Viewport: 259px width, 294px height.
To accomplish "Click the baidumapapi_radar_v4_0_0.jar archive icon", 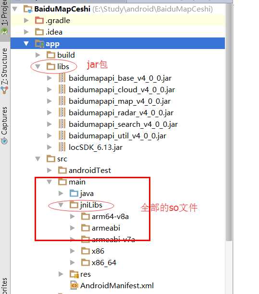I will [x=62, y=112].
